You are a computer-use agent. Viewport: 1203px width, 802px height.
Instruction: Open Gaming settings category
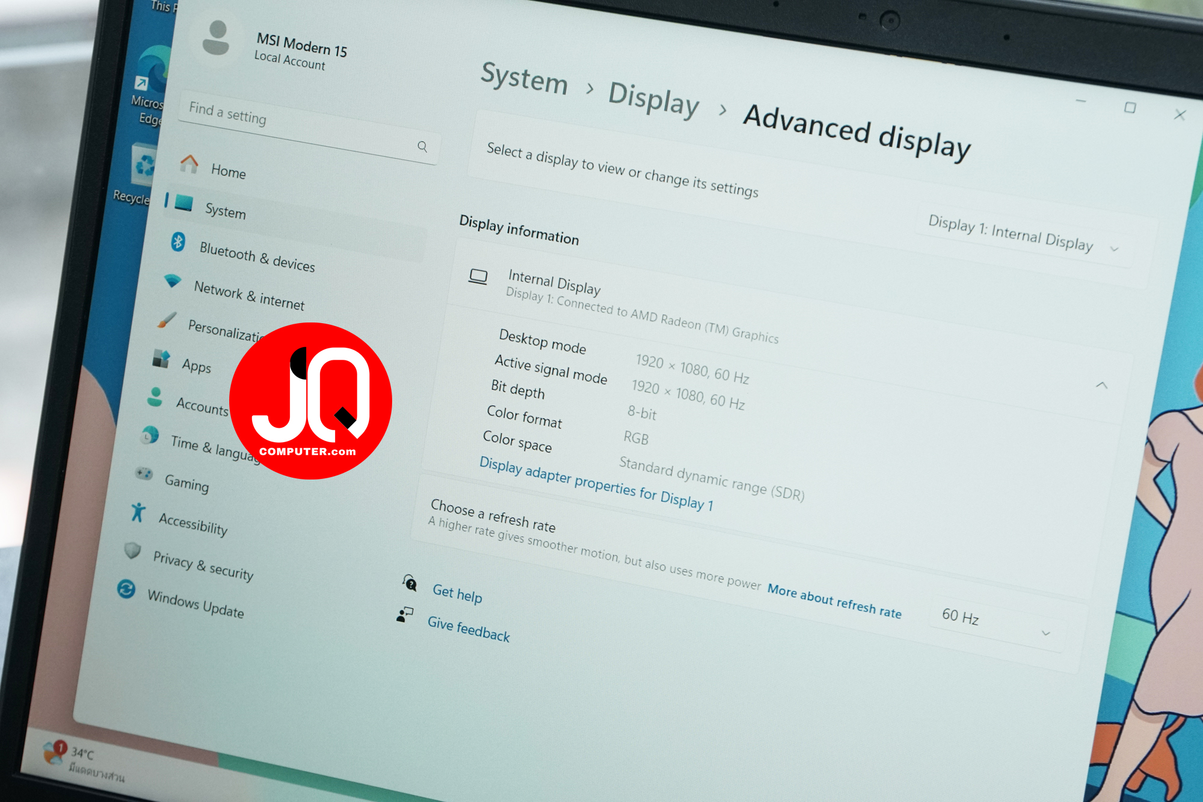(186, 483)
